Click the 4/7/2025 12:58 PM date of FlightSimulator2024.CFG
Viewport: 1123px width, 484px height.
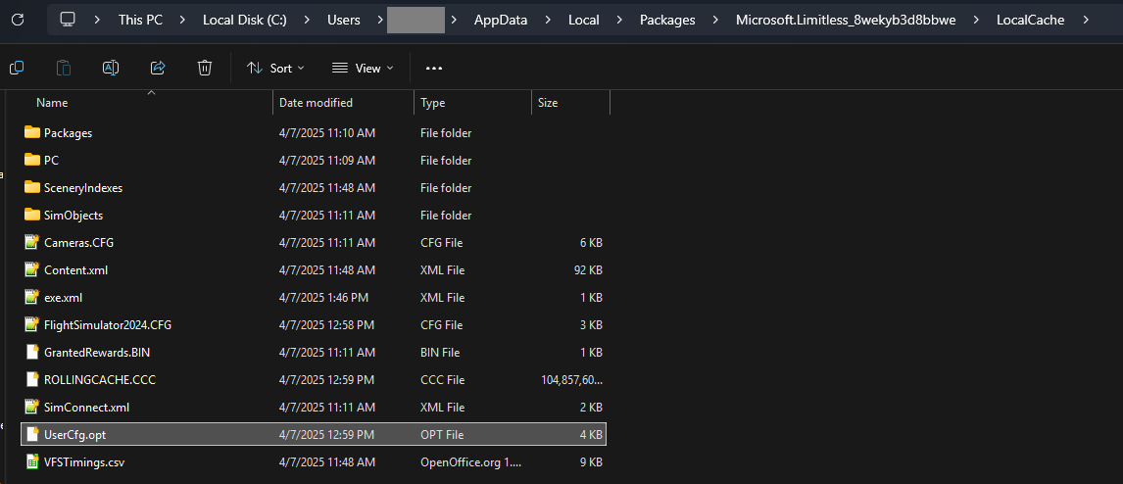(x=326, y=325)
